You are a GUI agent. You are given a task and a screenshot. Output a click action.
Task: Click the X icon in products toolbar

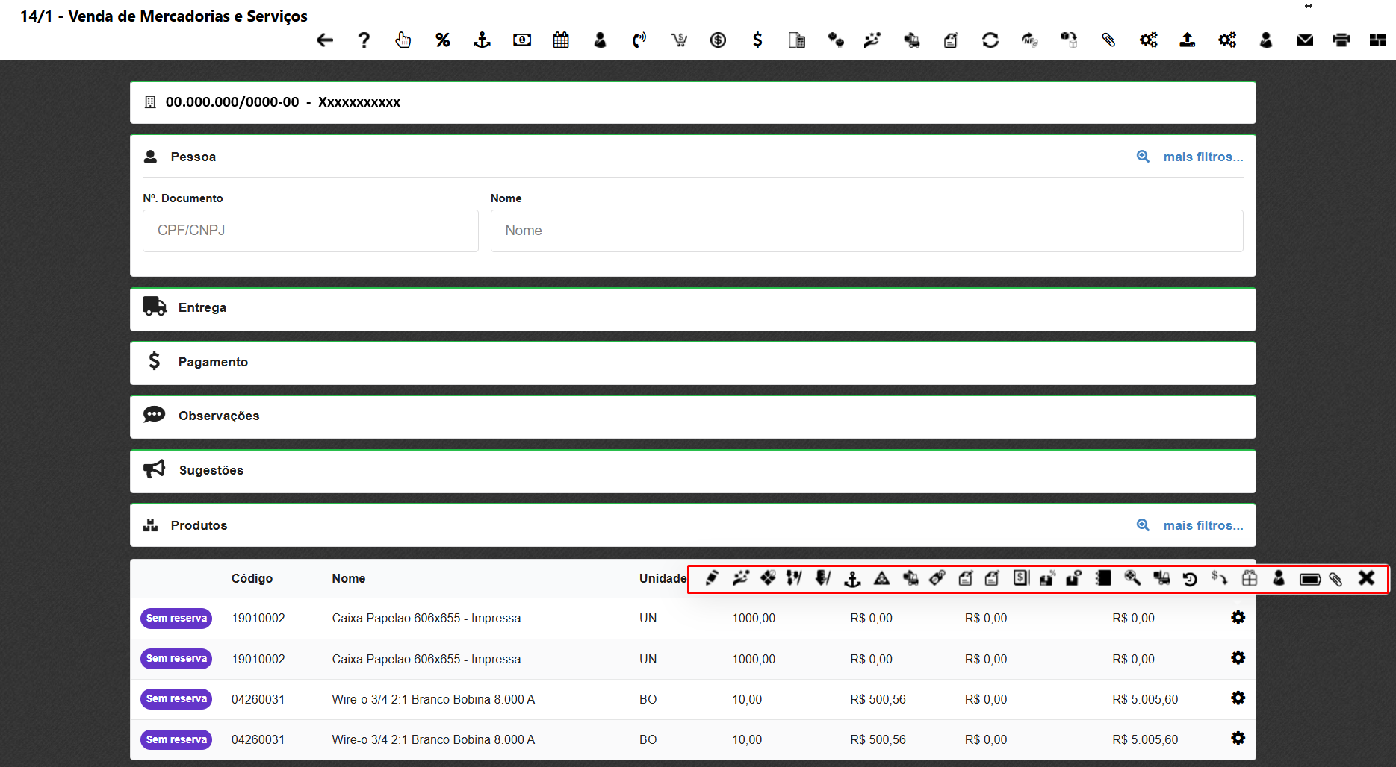coord(1366,578)
